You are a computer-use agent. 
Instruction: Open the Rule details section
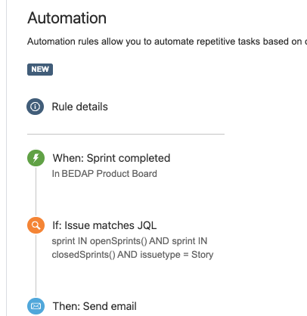click(79, 107)
